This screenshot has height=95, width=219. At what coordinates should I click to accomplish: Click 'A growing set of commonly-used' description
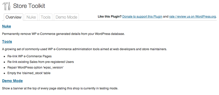pos(84,49)
